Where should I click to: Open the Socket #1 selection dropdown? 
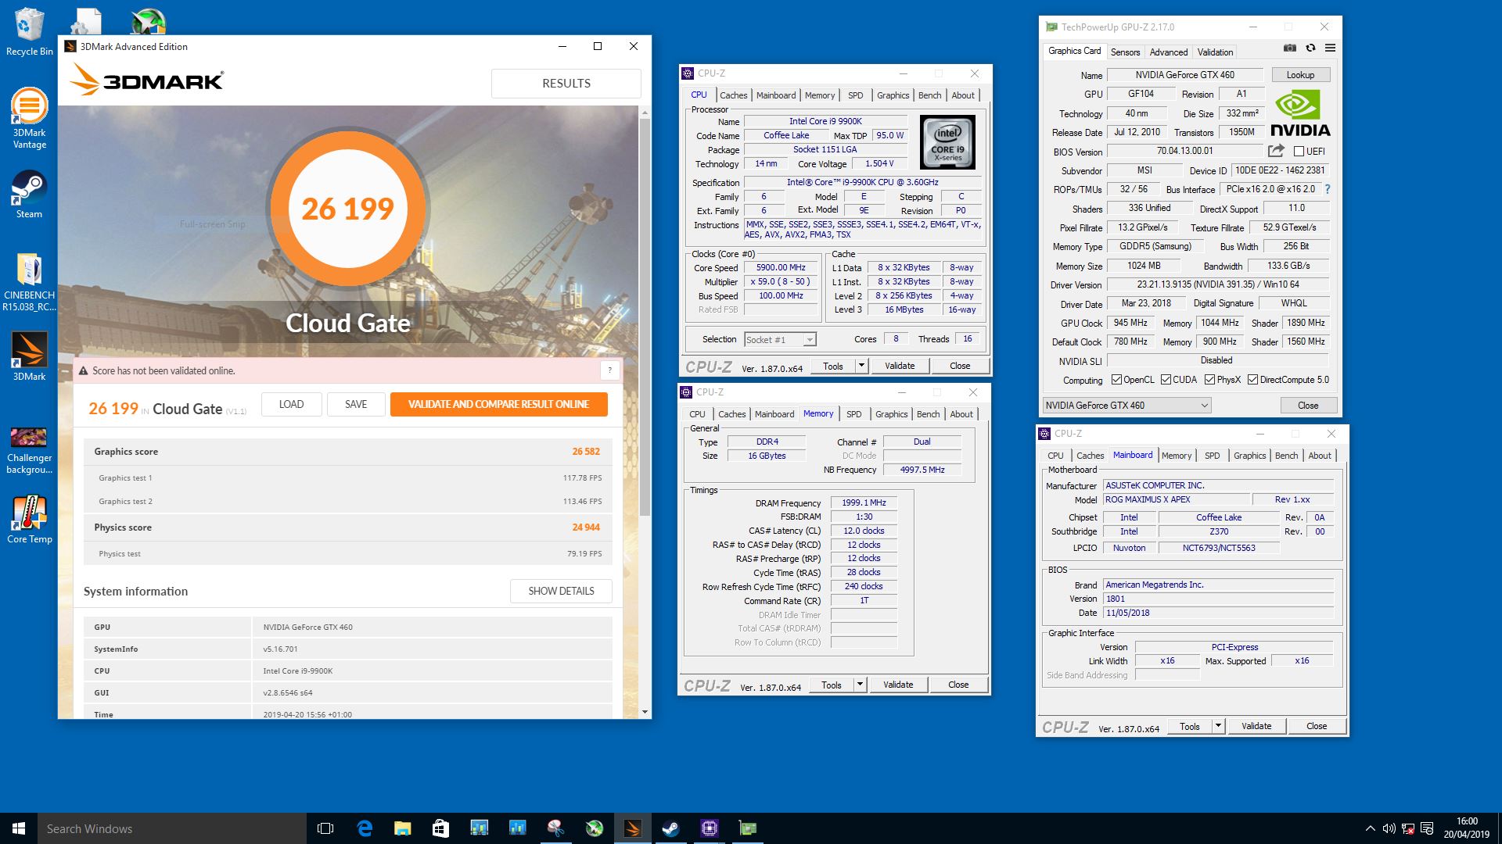(x=780, y=339)
